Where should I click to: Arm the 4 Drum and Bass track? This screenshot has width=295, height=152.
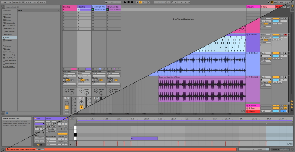[x=286, y=77]
